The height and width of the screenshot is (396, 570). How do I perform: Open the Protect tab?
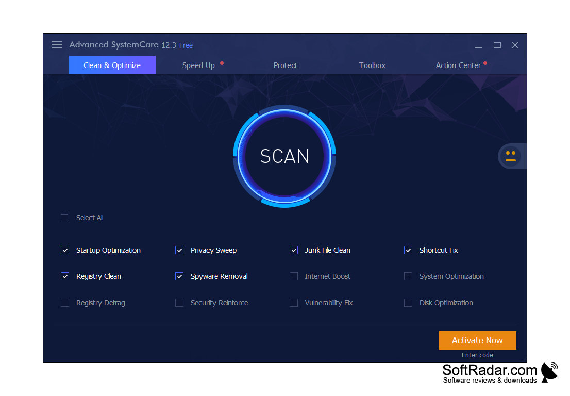285,65
